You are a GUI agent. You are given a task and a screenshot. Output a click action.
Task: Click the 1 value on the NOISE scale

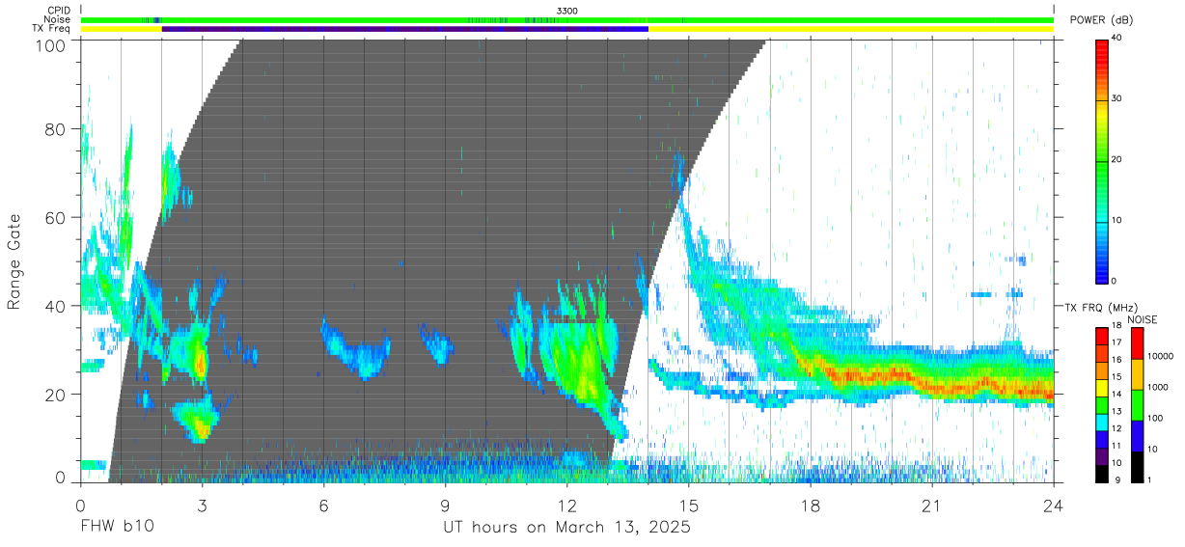(x=1151, y=479)
